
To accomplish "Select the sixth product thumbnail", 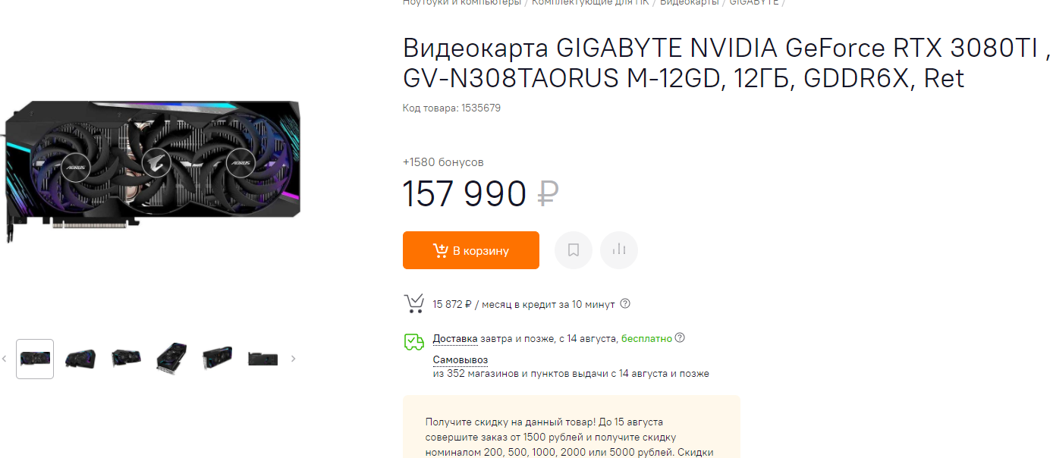I will (262, 359).
